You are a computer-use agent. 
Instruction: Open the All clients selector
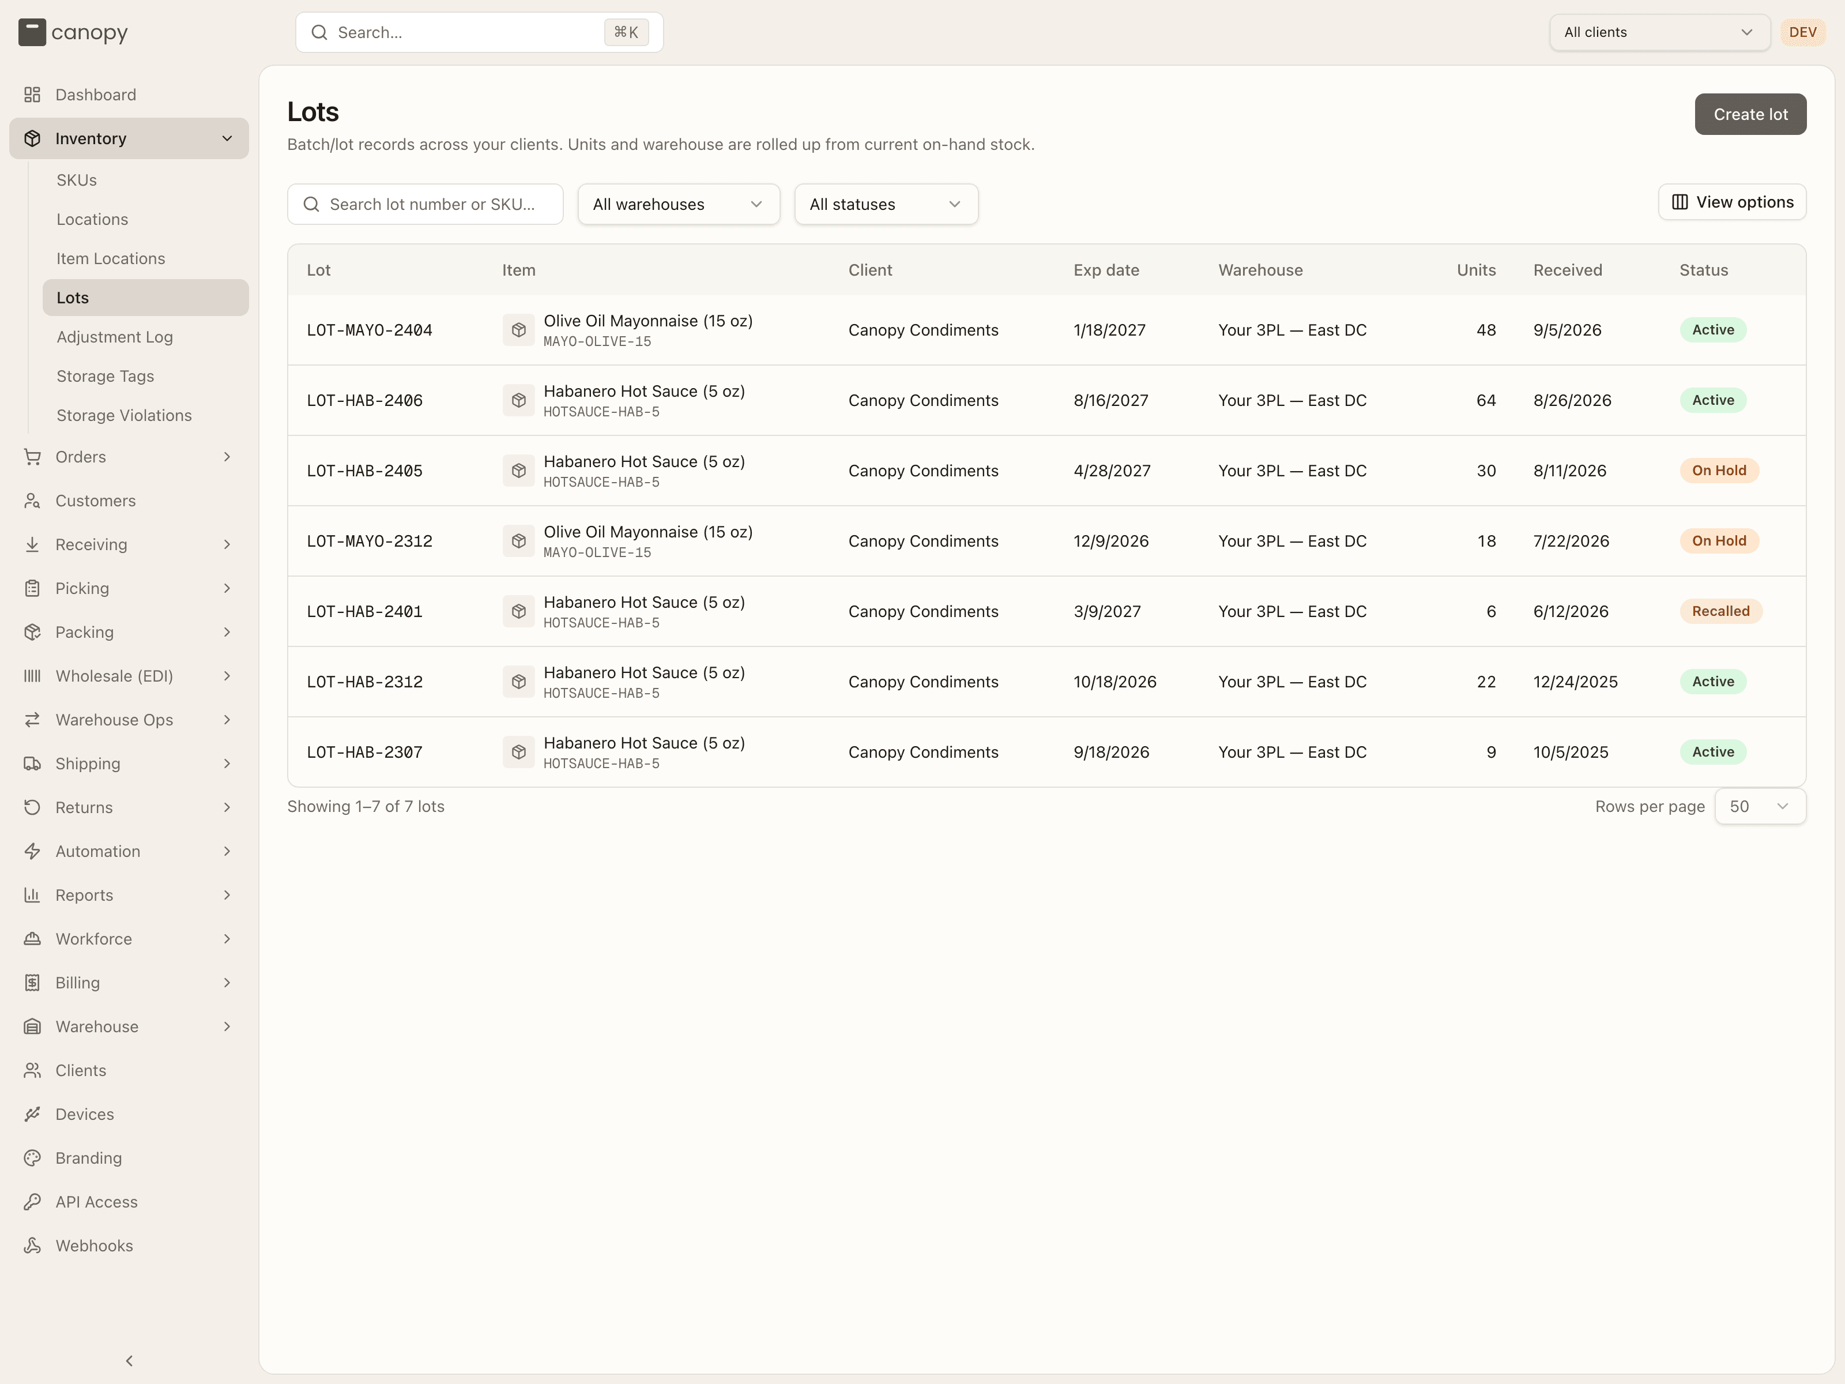click(x=1659, y=32)
